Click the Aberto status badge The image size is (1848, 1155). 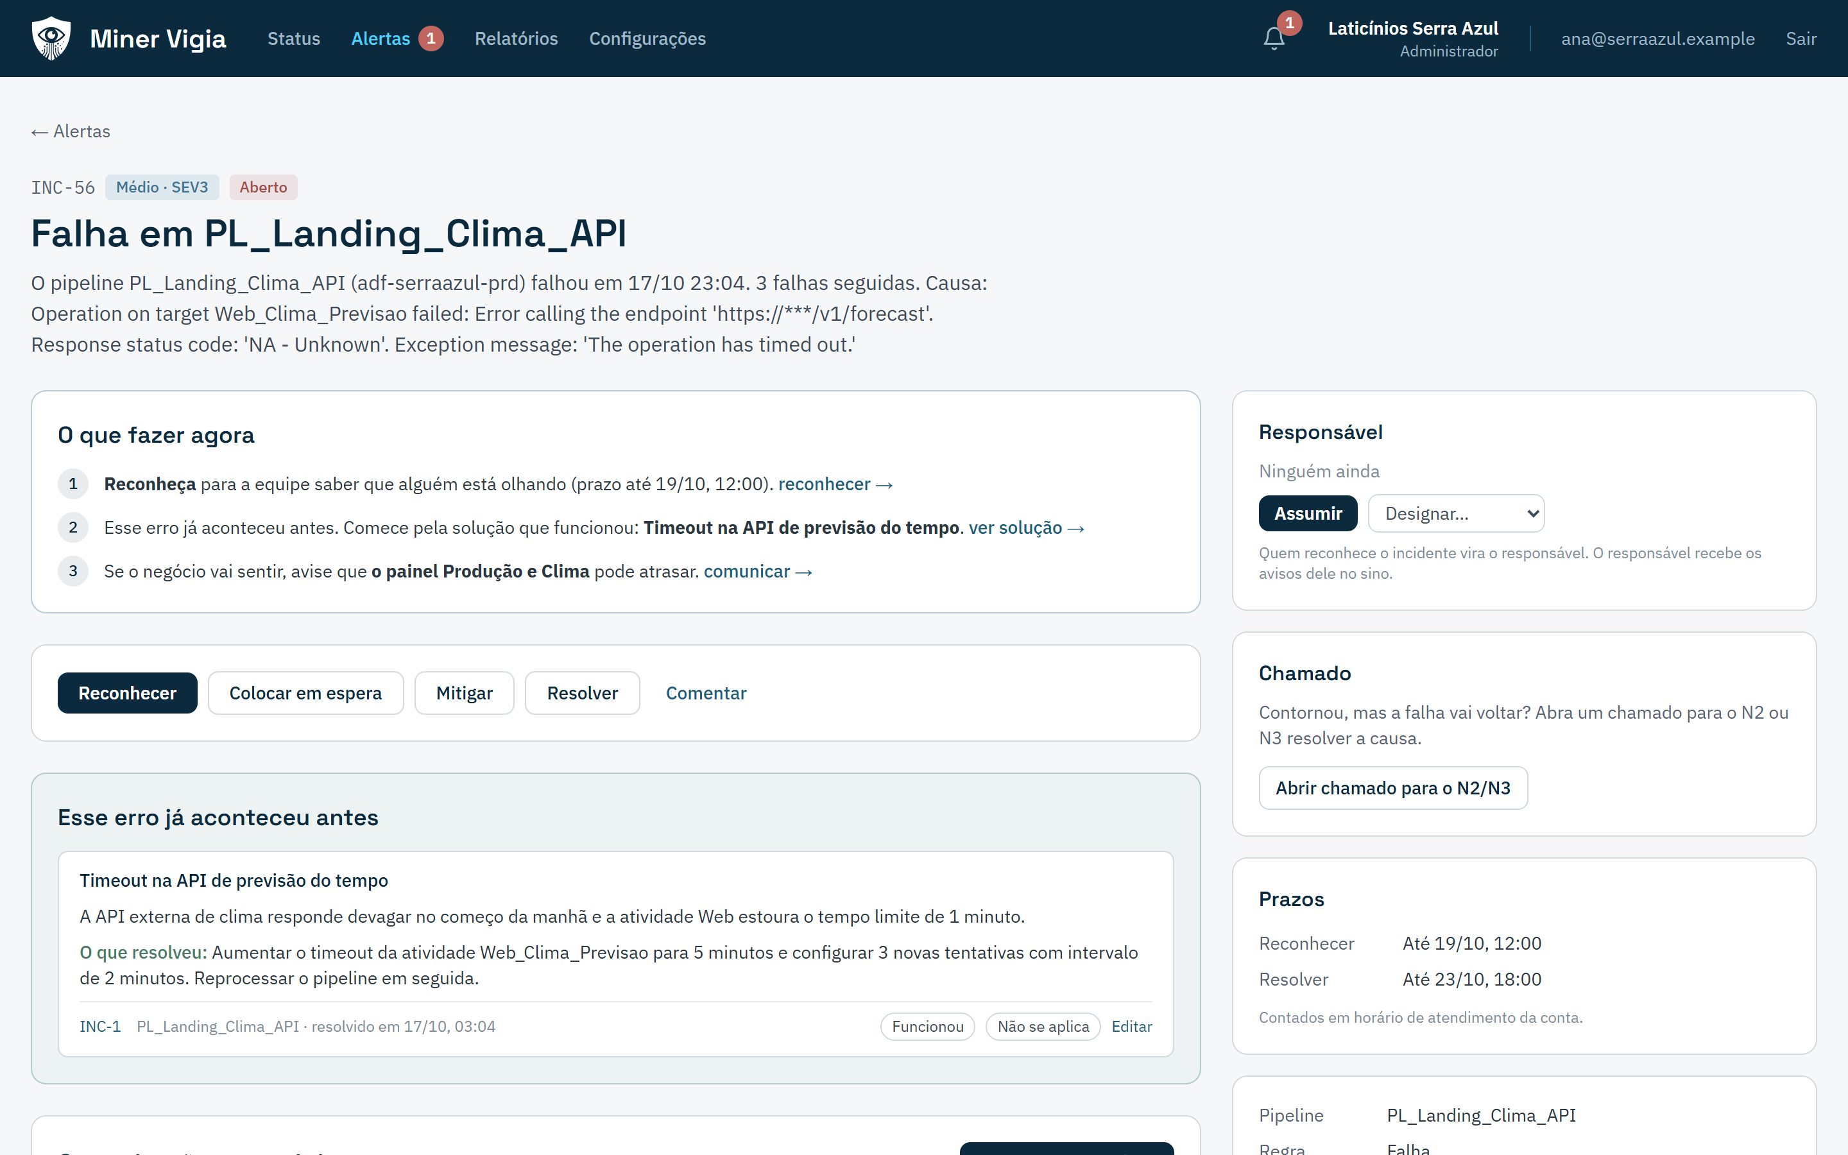264,187
